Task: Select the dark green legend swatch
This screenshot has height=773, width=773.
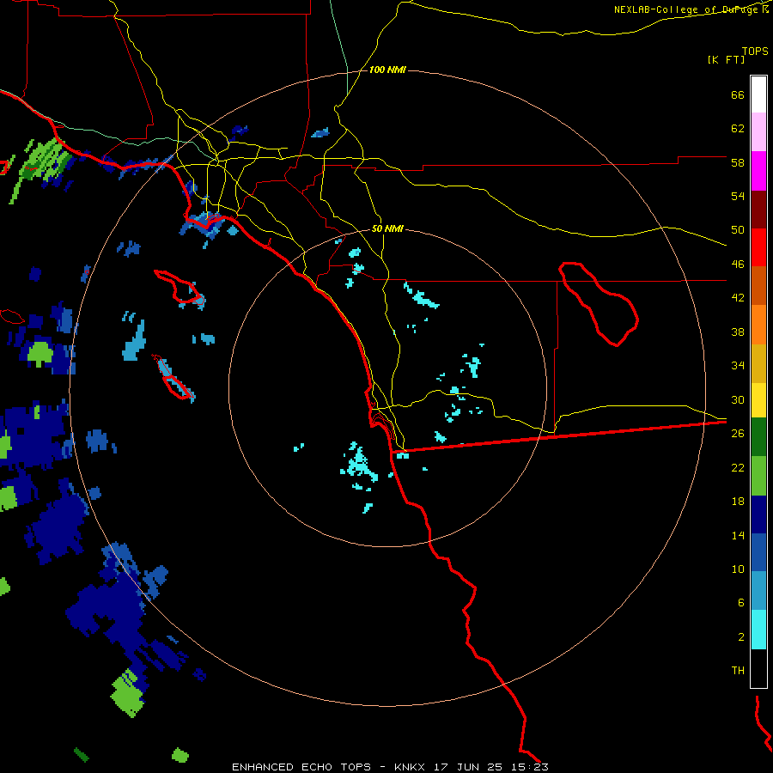Action: (758, 437)
